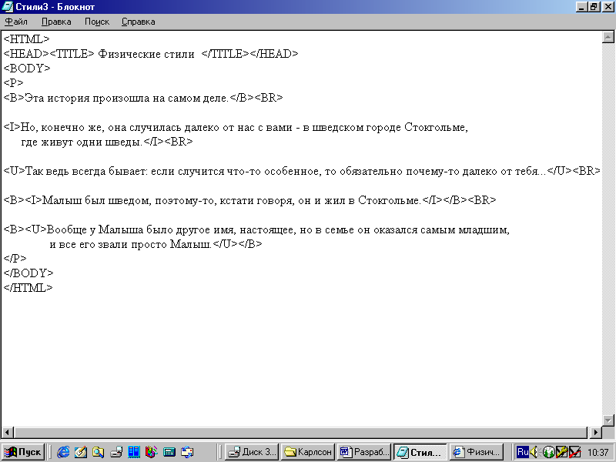
Task: Click the Пуск start button
Action: tap(23, 452)
